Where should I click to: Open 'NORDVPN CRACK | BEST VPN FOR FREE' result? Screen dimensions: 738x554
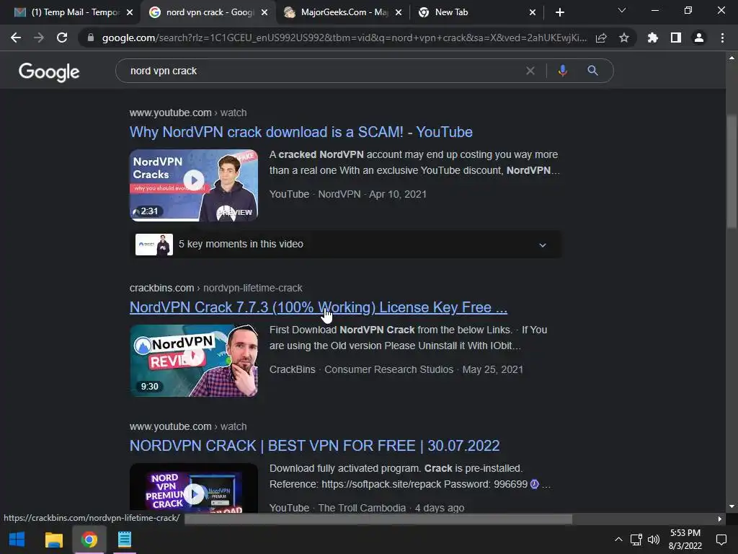click(x=314, y=446)
